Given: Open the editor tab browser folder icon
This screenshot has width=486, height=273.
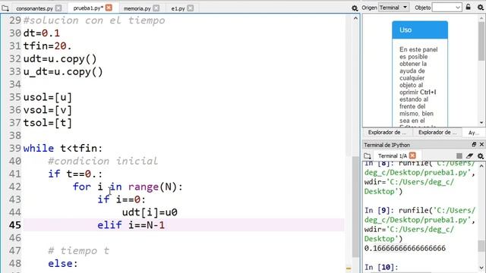Looking at the screenshot, I should pyautogui.click(x=5, y=8).
